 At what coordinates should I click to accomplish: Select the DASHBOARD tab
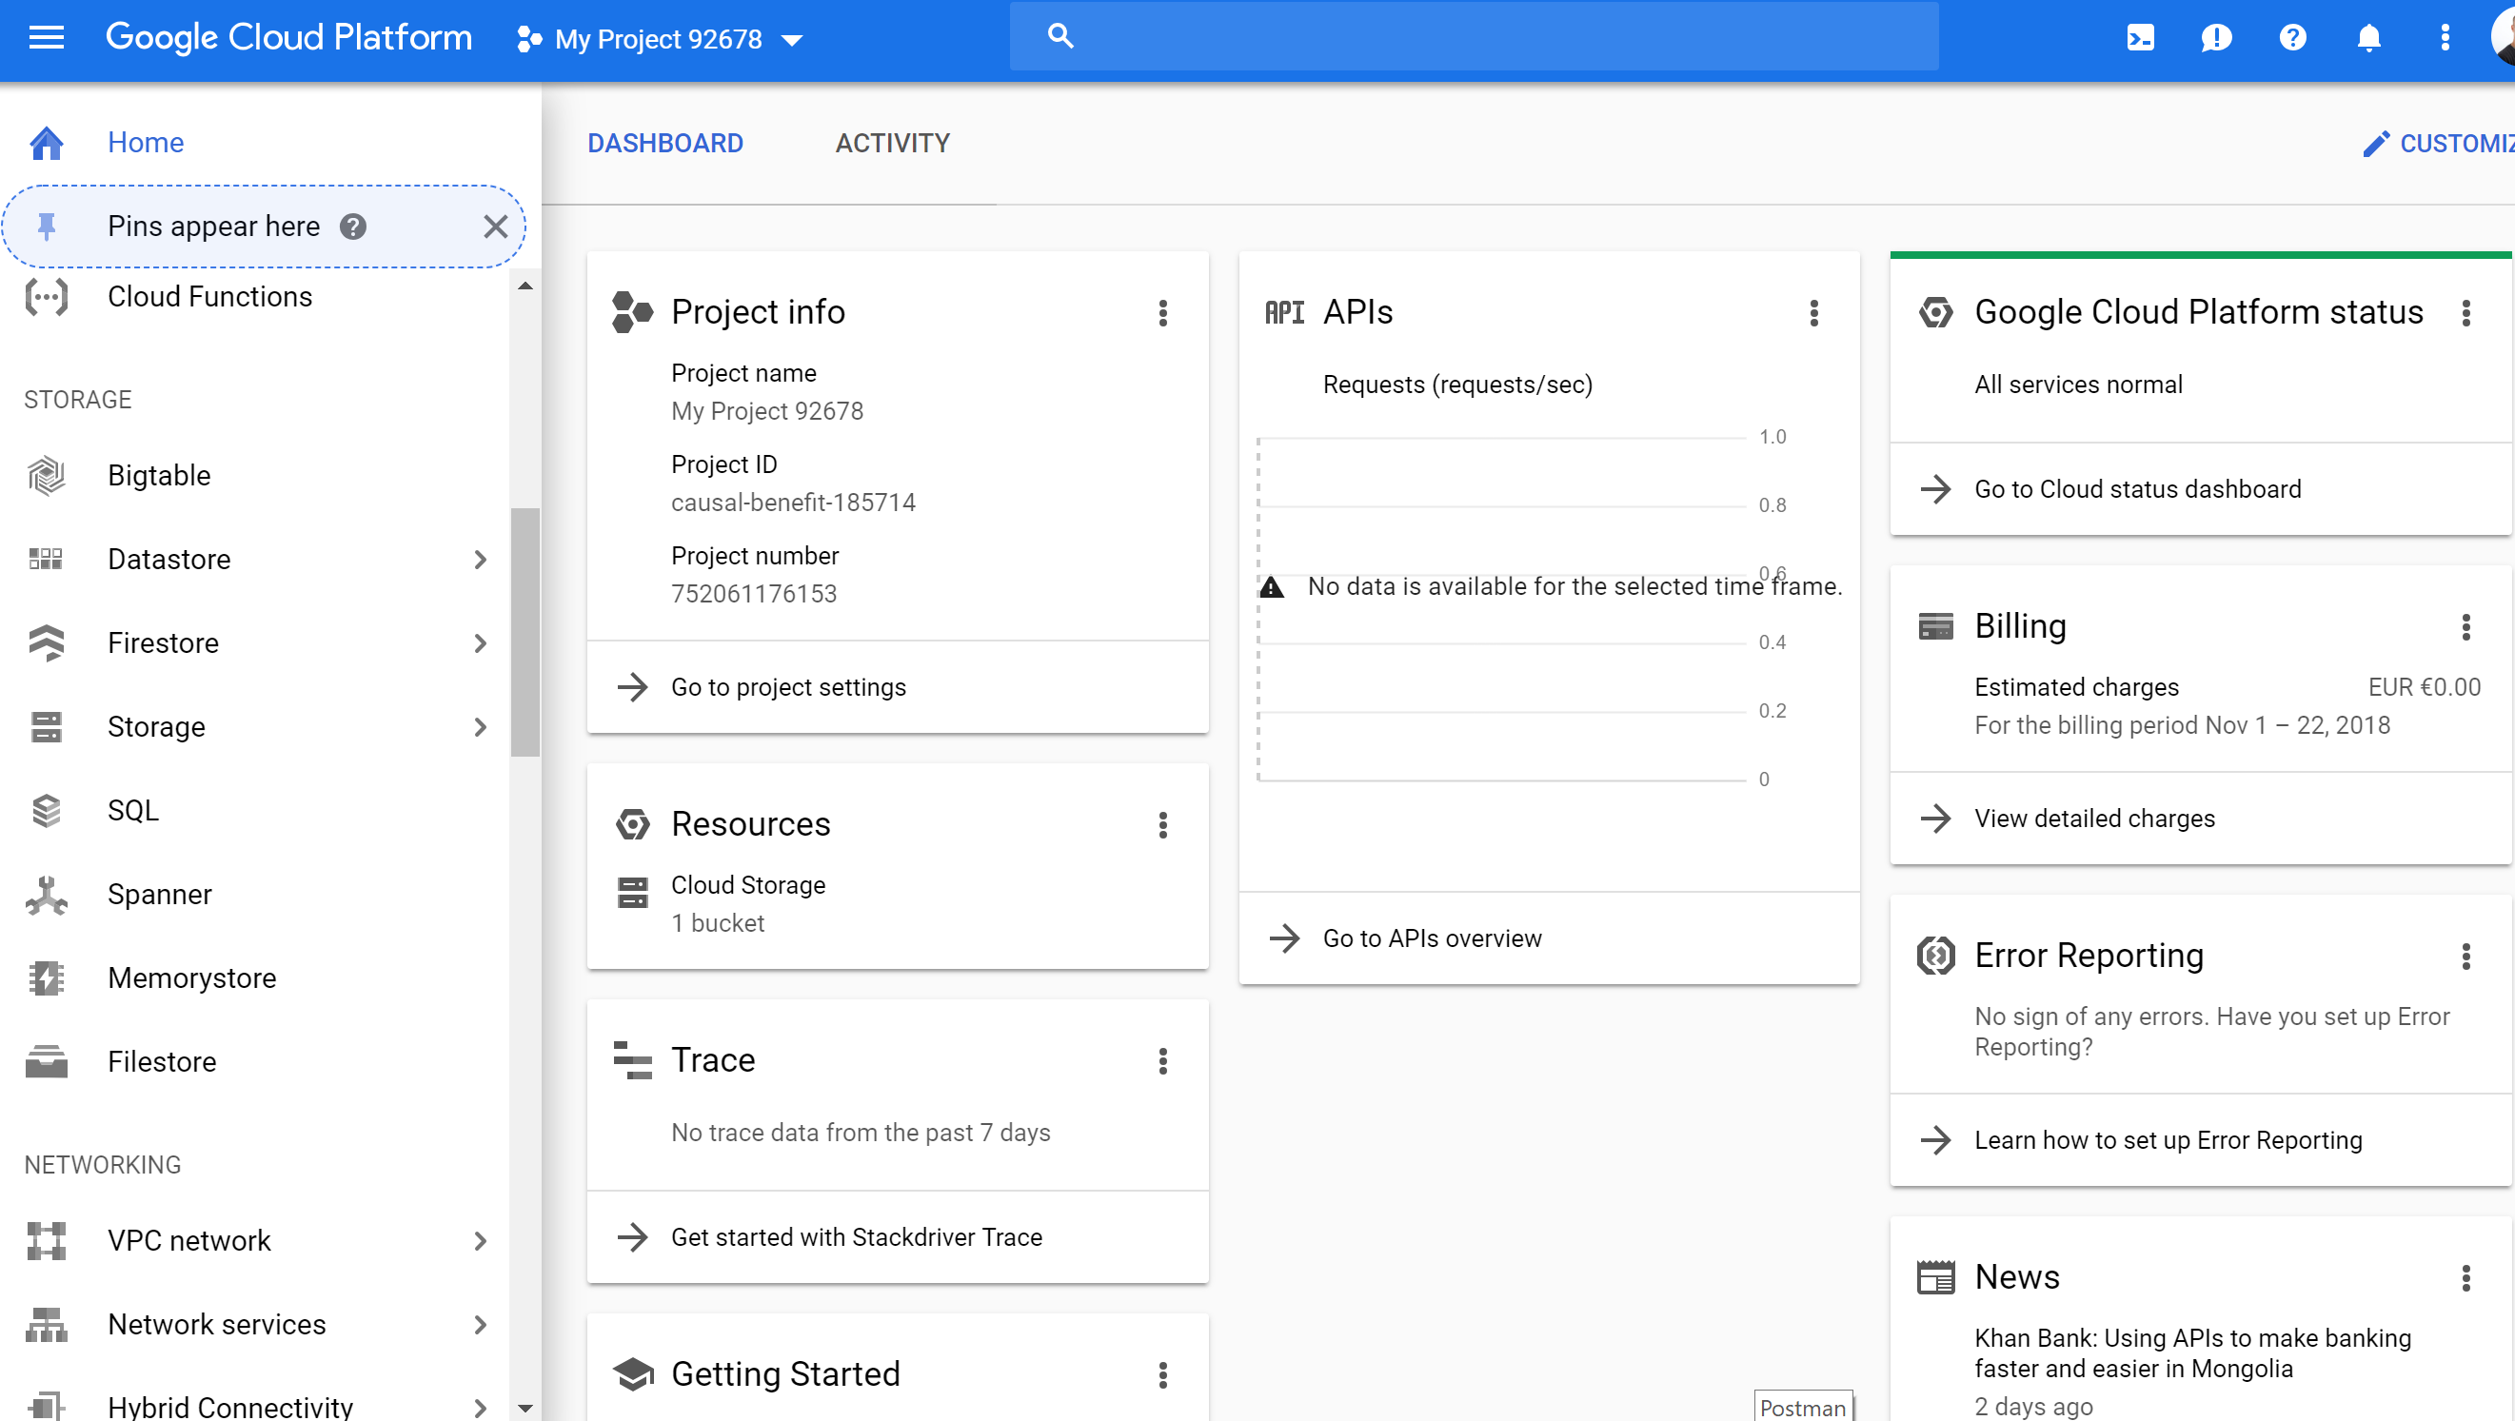(x=664, y=144)
